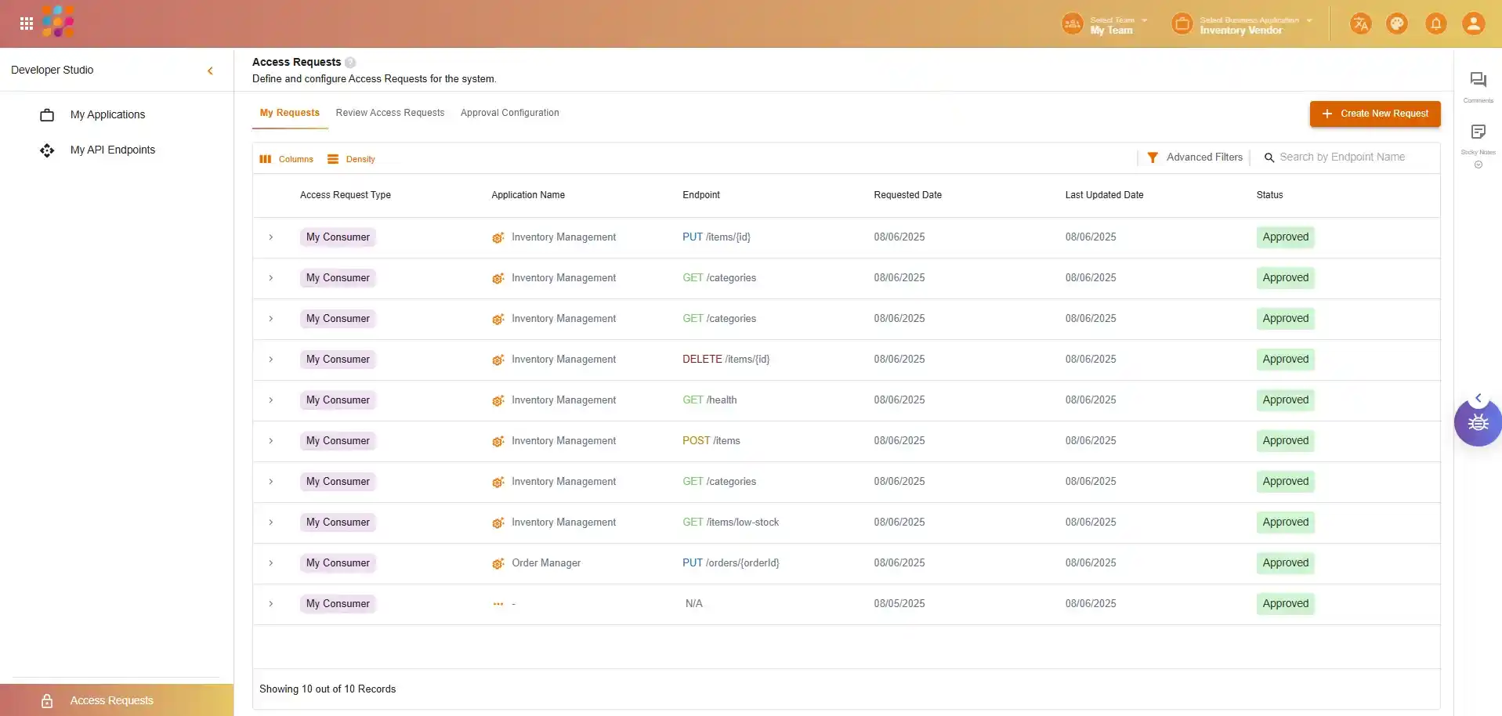Open Advanced Filters

(1195, 157)
